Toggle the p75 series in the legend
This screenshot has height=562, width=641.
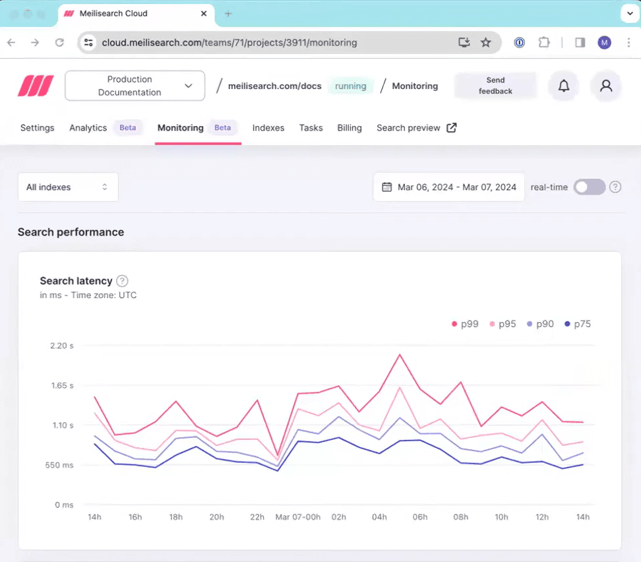pyautogui.click(x=577, y=324)
